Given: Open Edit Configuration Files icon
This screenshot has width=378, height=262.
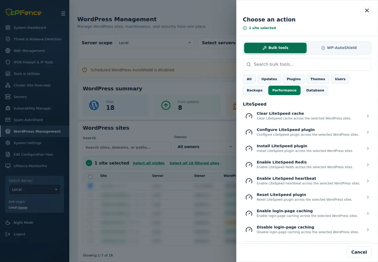Looking at the screenshot, I should click(8, 154).
